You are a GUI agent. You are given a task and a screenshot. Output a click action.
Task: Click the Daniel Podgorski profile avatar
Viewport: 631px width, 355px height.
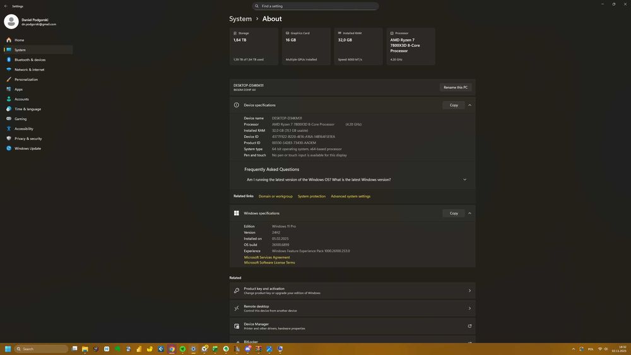[11, 21]
